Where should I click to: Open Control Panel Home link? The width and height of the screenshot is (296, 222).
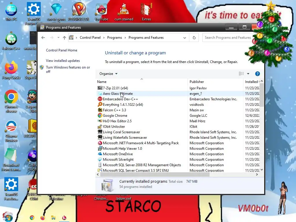[x=62, y=50]
